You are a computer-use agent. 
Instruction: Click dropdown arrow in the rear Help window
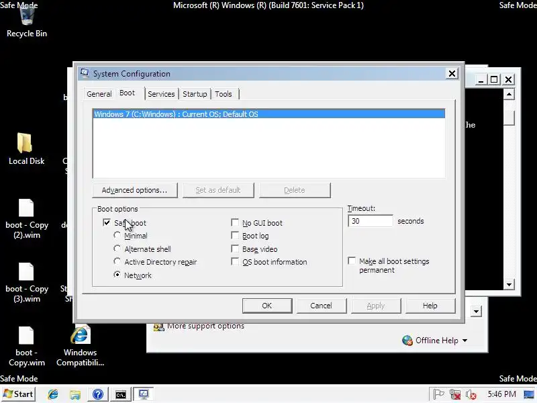[476, 312]
